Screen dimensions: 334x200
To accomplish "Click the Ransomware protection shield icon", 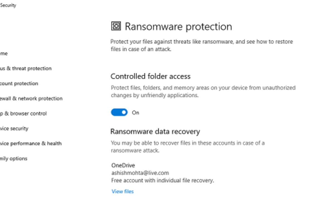I will [116, 26].
